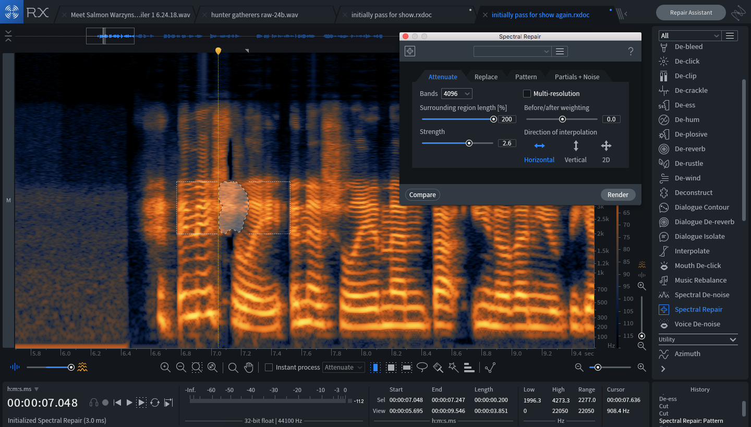Open the De-click module
The image size is (751, 427).
[687, 61]
